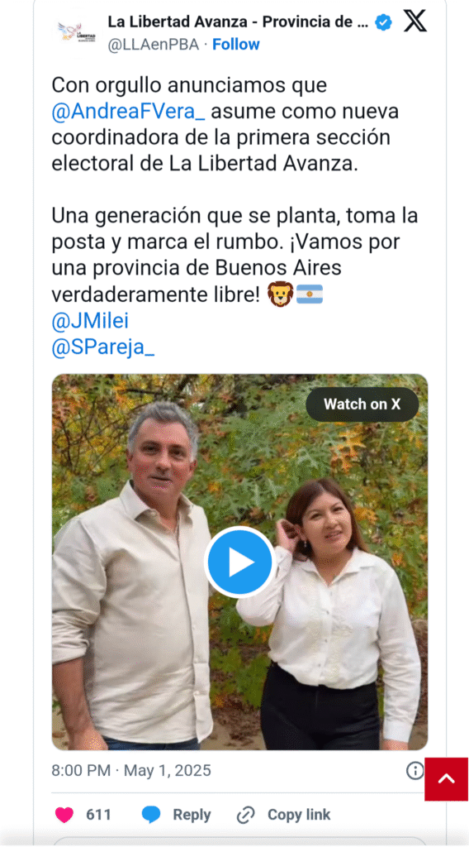The width and height of the screenshot is (469, 847).
Task: Click the blue verified badge
Action: coord(383,22)
